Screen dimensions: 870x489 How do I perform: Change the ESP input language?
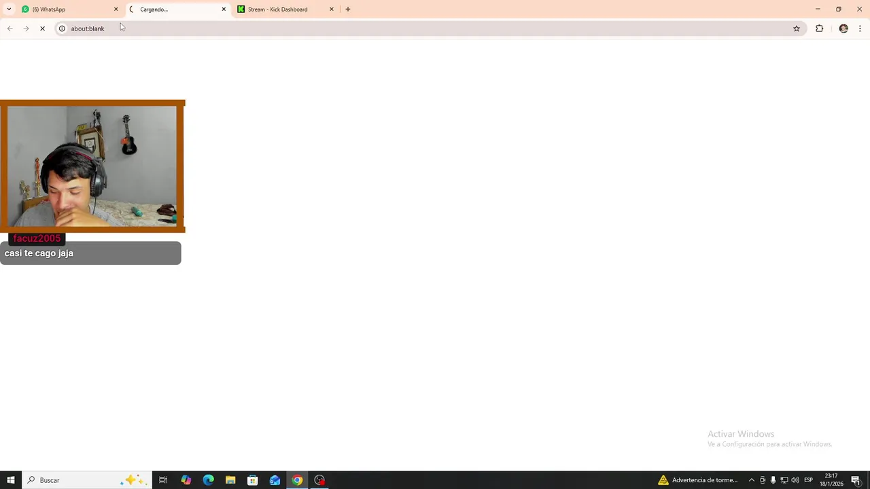(809, 480)
